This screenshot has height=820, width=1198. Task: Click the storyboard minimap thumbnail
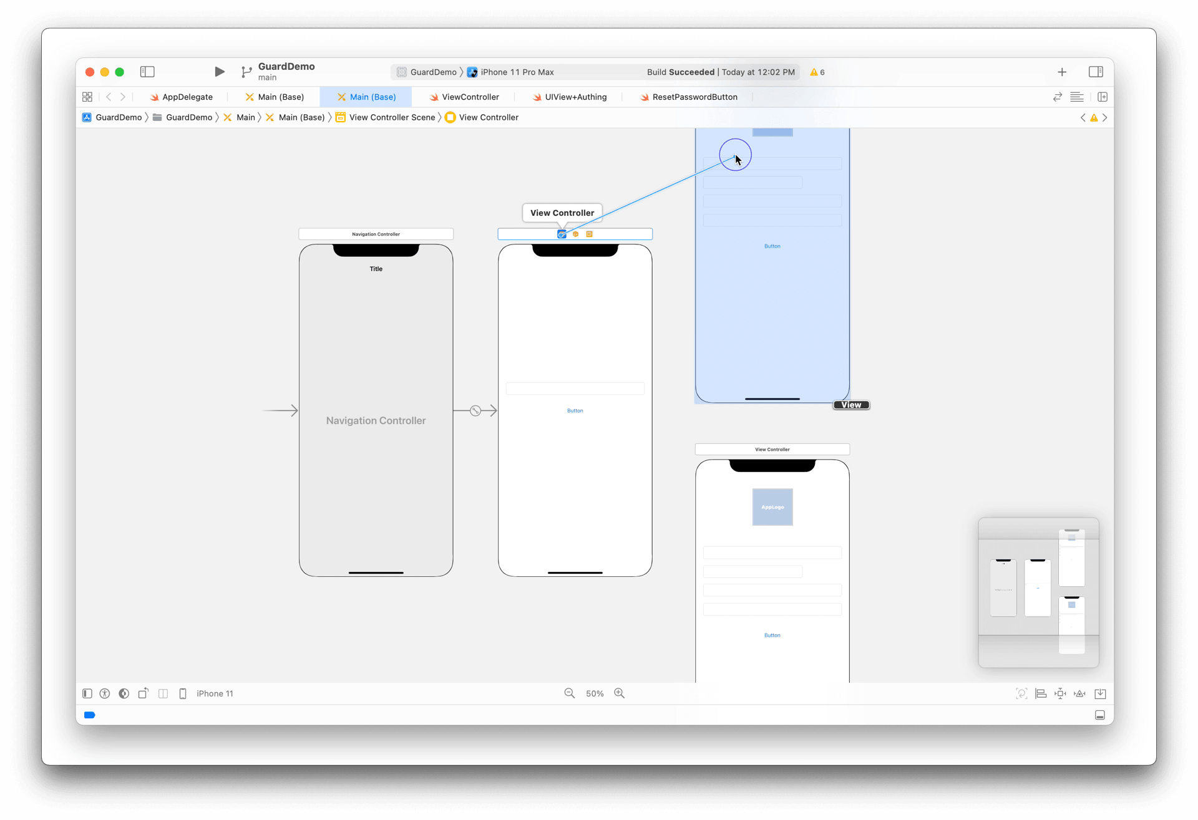[x=1038, y=592]
